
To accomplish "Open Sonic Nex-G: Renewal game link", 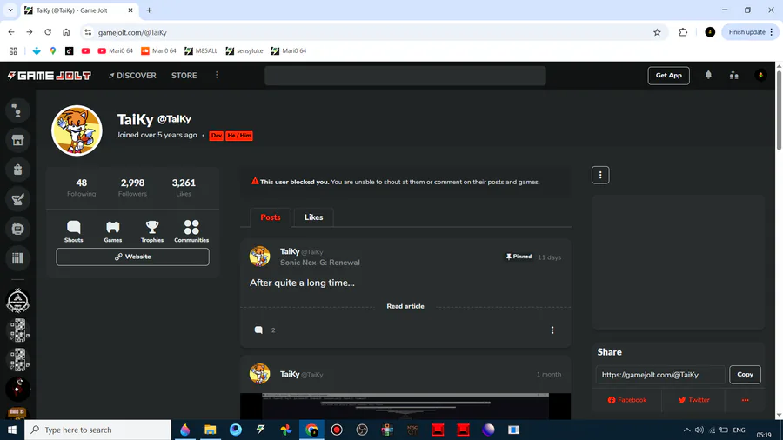I will 319,263.
